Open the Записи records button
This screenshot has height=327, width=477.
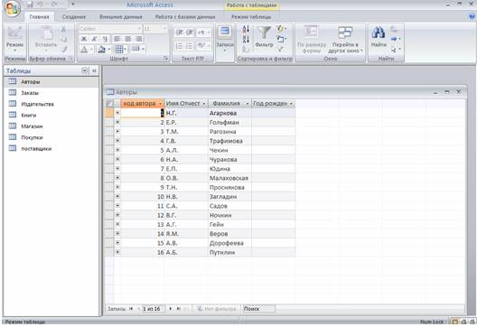[x=225, y=39]
